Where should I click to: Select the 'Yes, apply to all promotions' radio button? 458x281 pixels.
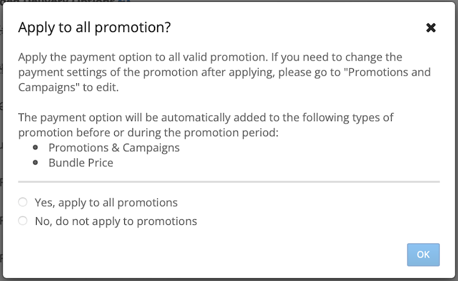pos(23,202)
